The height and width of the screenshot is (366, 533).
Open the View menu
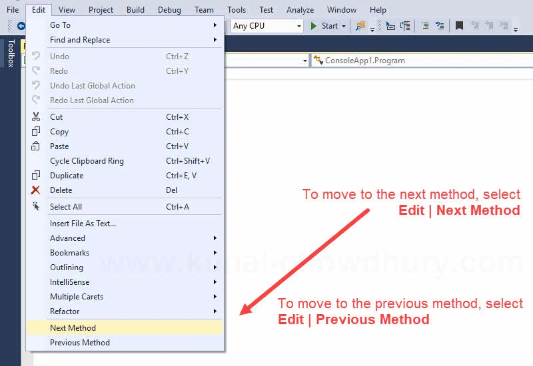point(67,10)
